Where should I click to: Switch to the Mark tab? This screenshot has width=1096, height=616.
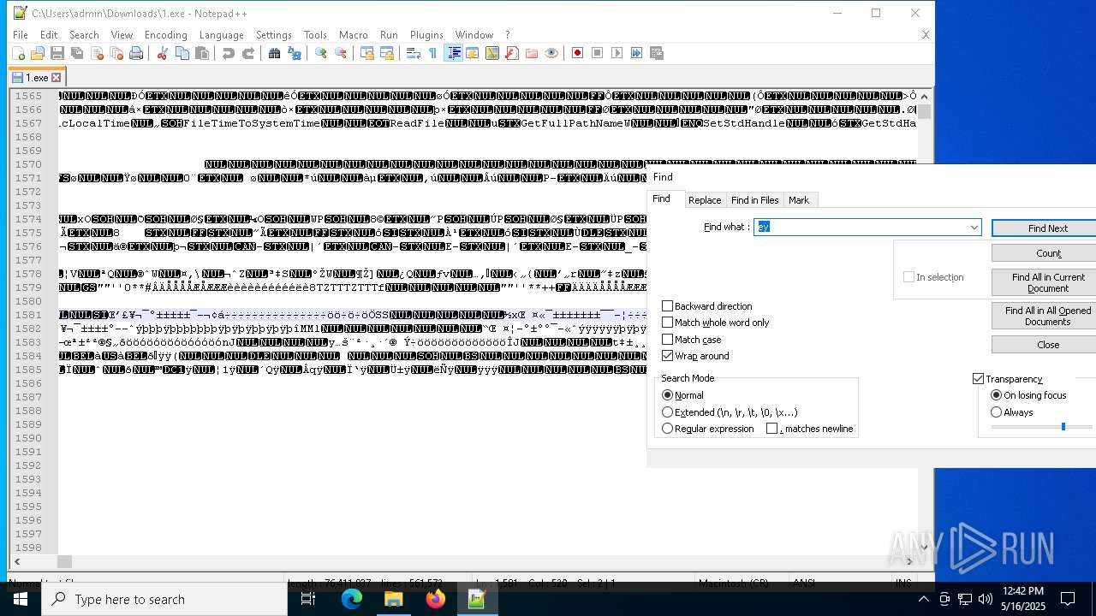(799, 200)
